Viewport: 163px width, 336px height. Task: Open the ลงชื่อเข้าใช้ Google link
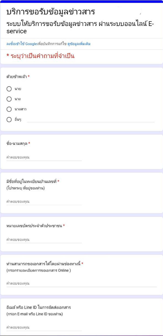[x=22, y=44]
